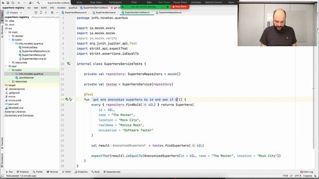Viewport: 319px width, 179px height.
Task: Click the run class gutter icon at line 10
Action: [69, 64]
